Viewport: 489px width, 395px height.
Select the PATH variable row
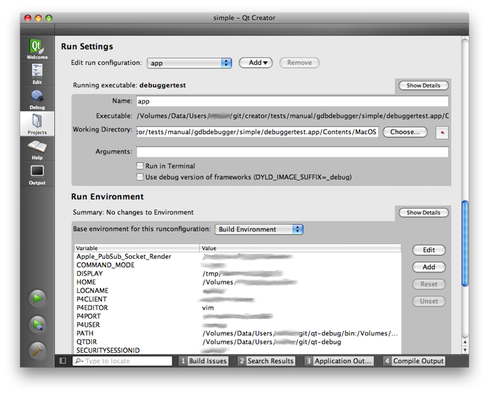pyautogui.click(x=237, y=333)
